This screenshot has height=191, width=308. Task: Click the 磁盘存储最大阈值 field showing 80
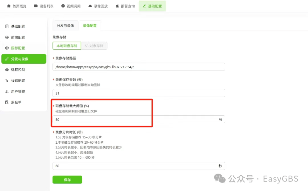(x=134, y=120)
